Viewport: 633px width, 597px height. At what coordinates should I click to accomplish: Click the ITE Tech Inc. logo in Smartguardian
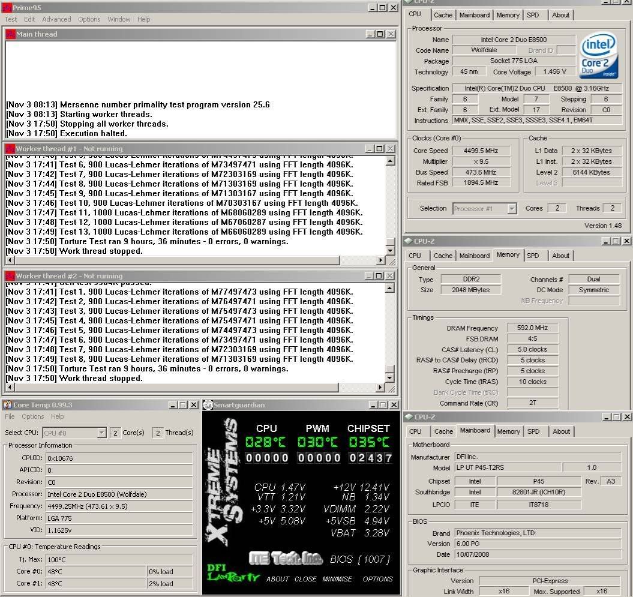(x=286, y=558)
